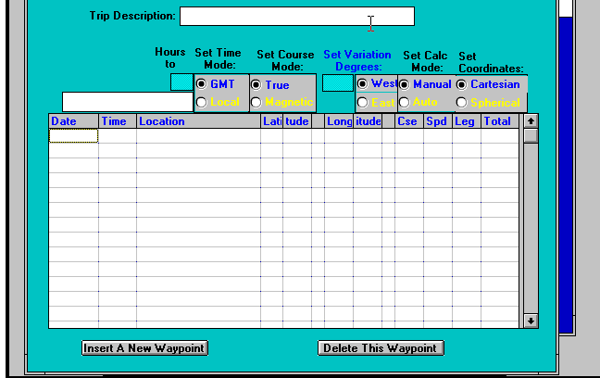The image size is (600, 378).
Task: Click the first Date cell in the table
Action: 73,135
